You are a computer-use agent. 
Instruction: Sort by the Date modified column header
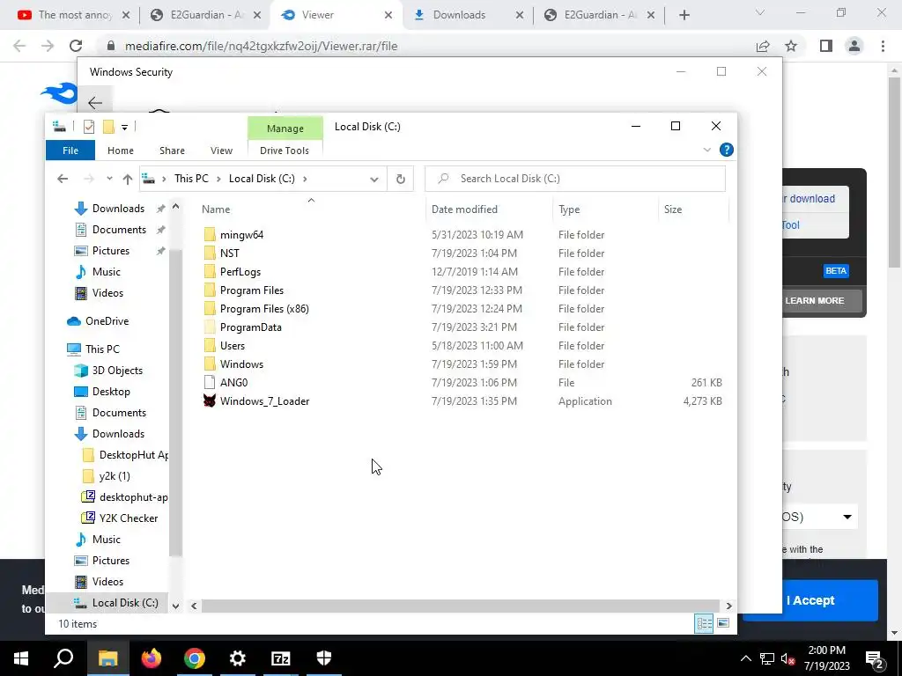point(464,209)
